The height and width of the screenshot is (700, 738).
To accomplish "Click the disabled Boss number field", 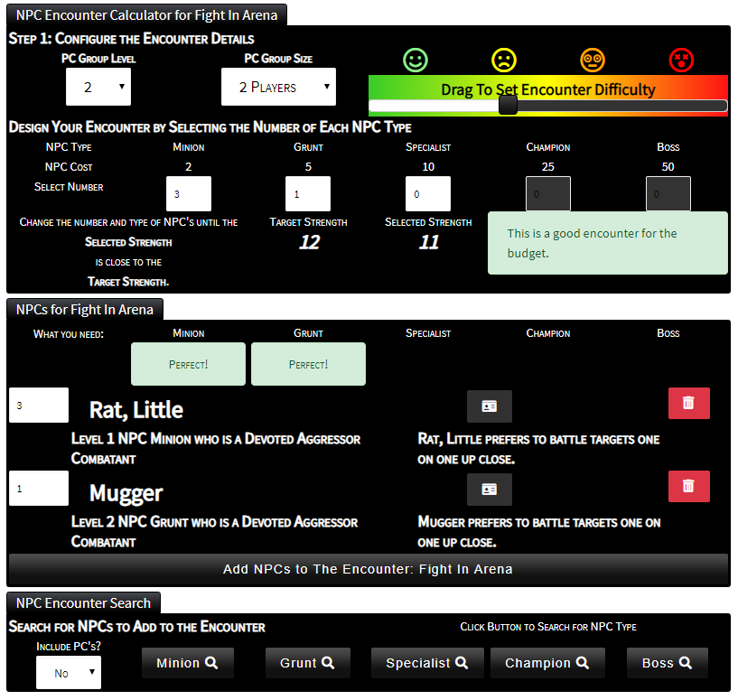I will click(x=668, y=193).
